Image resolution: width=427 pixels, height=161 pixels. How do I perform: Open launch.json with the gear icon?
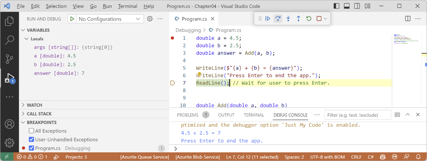pyautogui.click(x=150, y=19)
